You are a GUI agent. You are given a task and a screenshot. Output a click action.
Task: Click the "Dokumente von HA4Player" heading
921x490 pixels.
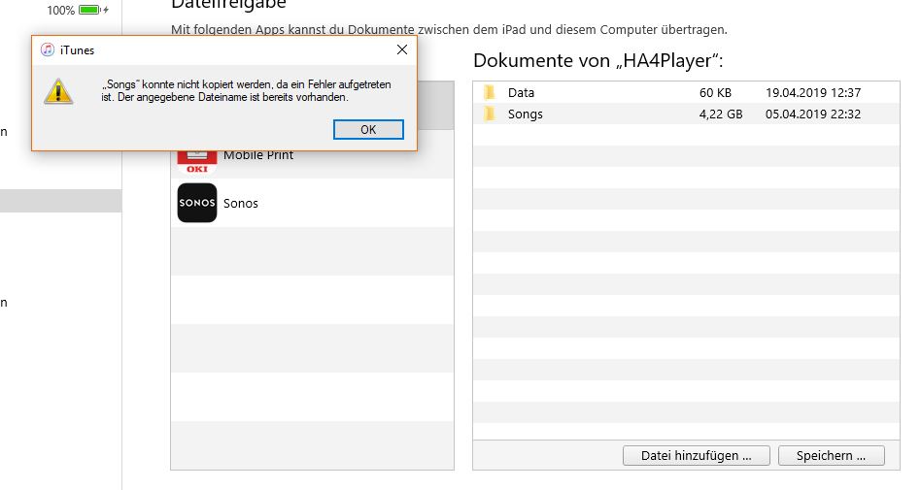[x=597, y=61]
